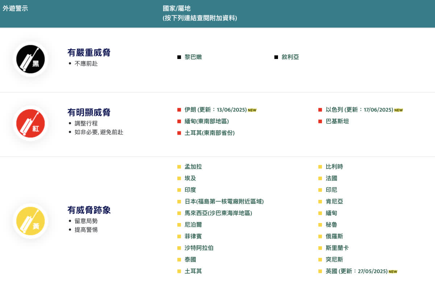Click the 國家/屬地 column header
The image size is (435, 282).
[x=177, y=8]
